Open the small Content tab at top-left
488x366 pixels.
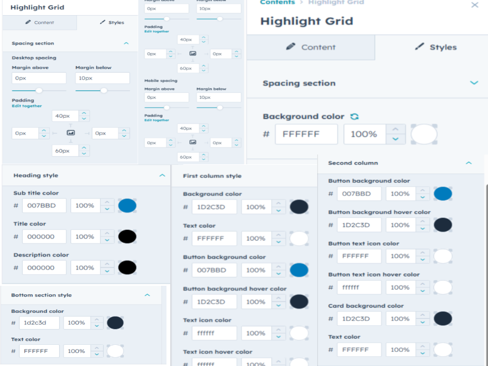pyautogui.click(x=40, y=23)
